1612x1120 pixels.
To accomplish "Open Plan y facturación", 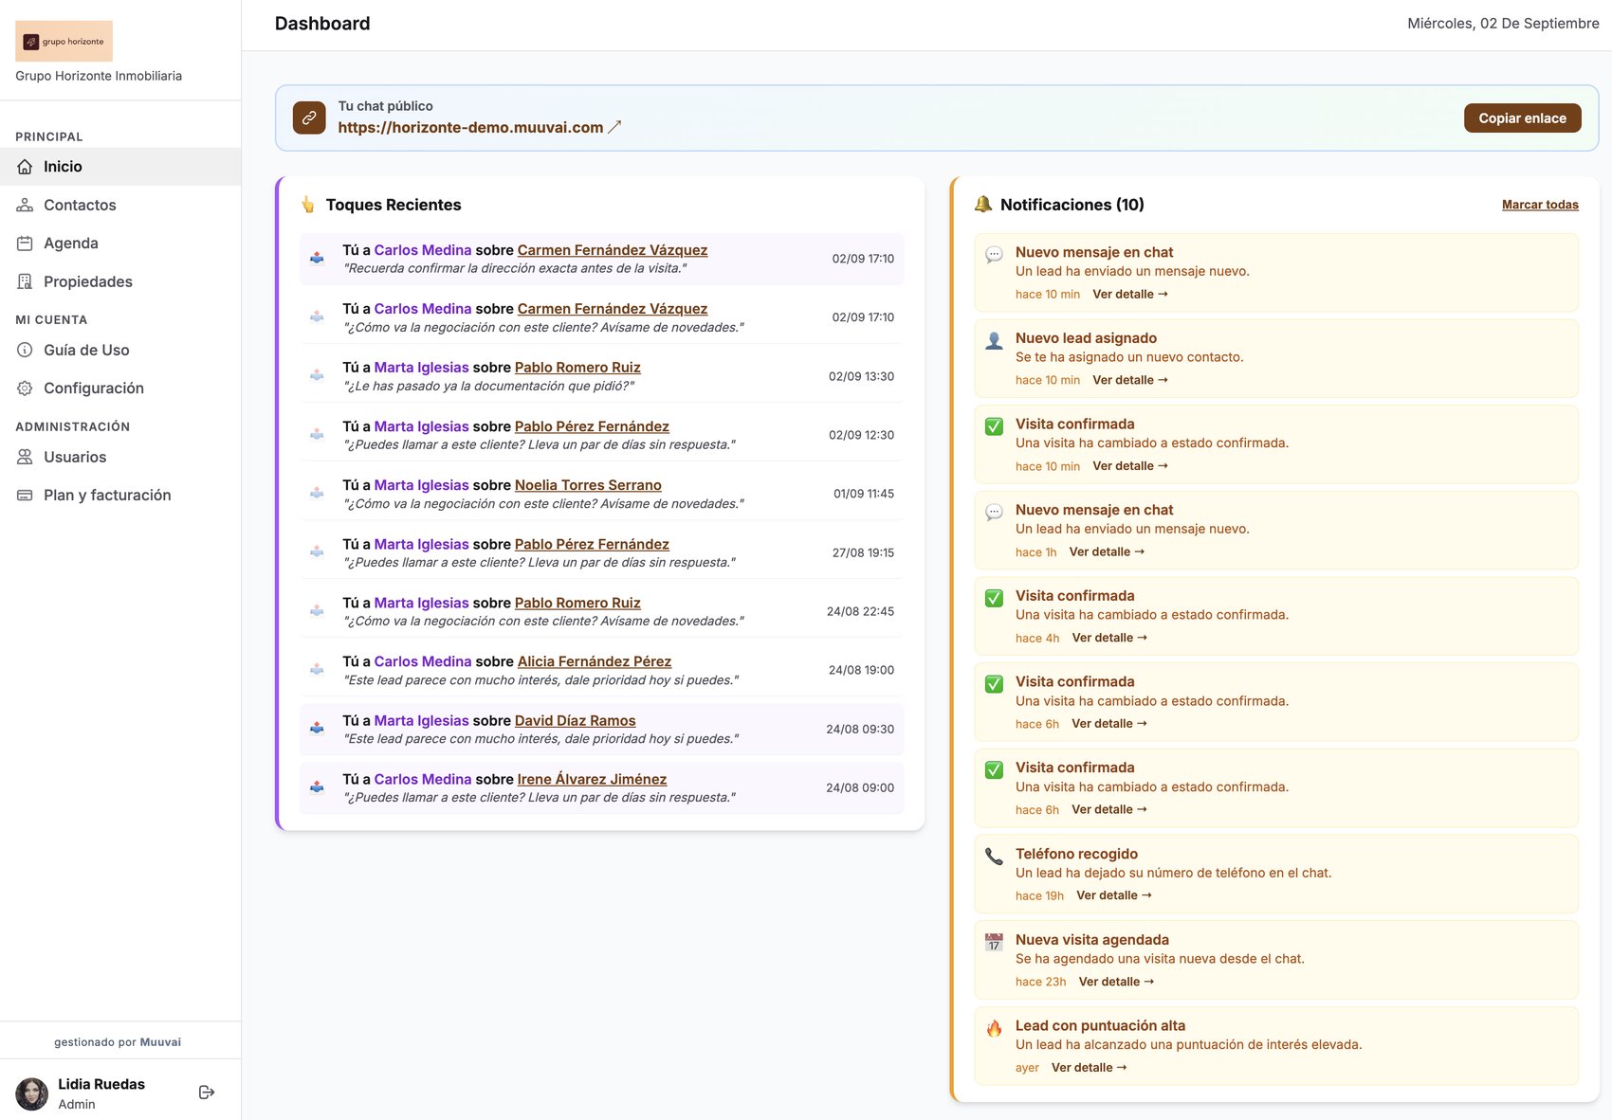I will point(120,495).
